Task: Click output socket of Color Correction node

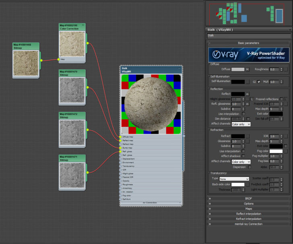Action: click(x=87, y=43)
